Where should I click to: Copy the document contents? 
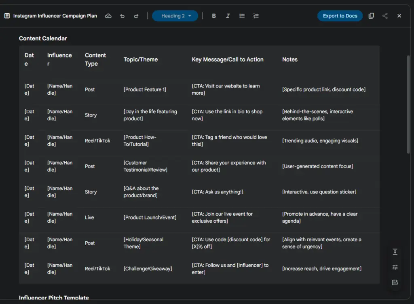[x=371, y=16]
